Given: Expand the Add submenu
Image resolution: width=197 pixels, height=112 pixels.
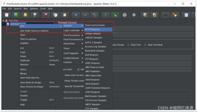Looking at the screenshot, I should pyautogui.click(x=41, y=26).
